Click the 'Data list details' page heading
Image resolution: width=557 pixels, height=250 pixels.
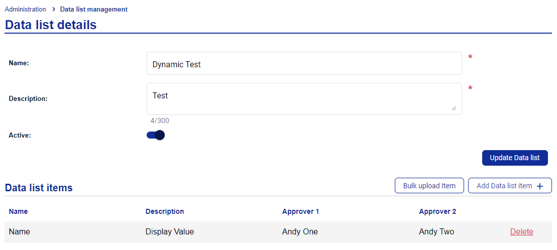point(50,25)
